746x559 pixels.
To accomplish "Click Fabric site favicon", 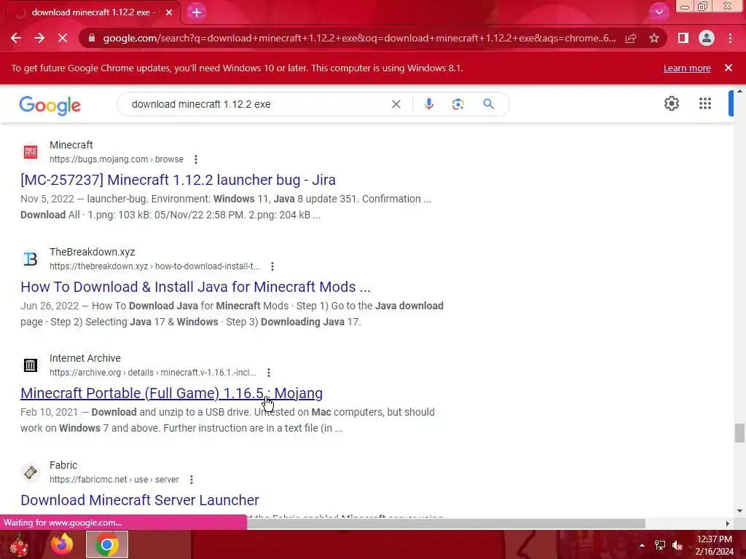I will 31,472.
